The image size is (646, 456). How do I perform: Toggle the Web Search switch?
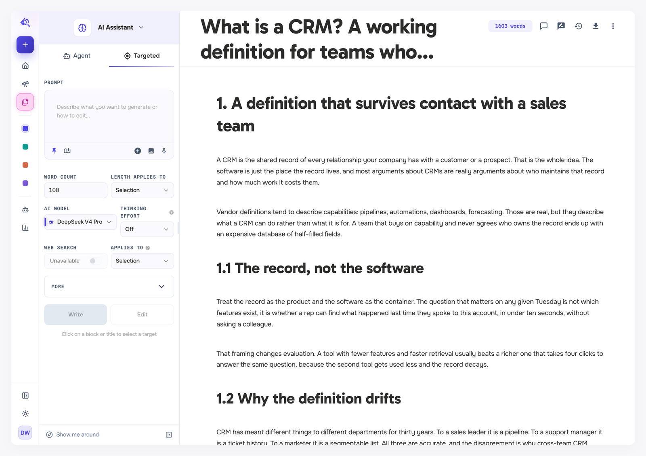[x=94, y=261]
